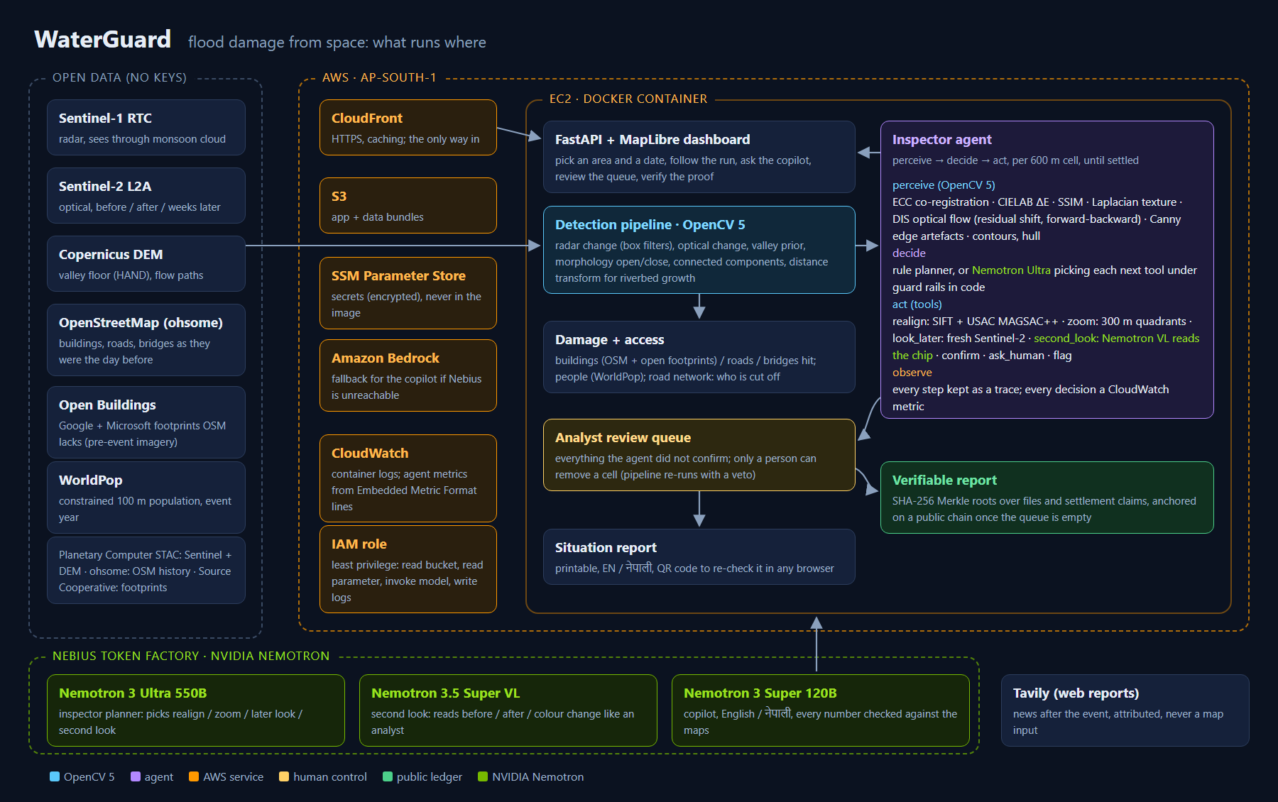Open the Situation report box
Screen dimensions: 1278x802
click(x=699, y=556)
